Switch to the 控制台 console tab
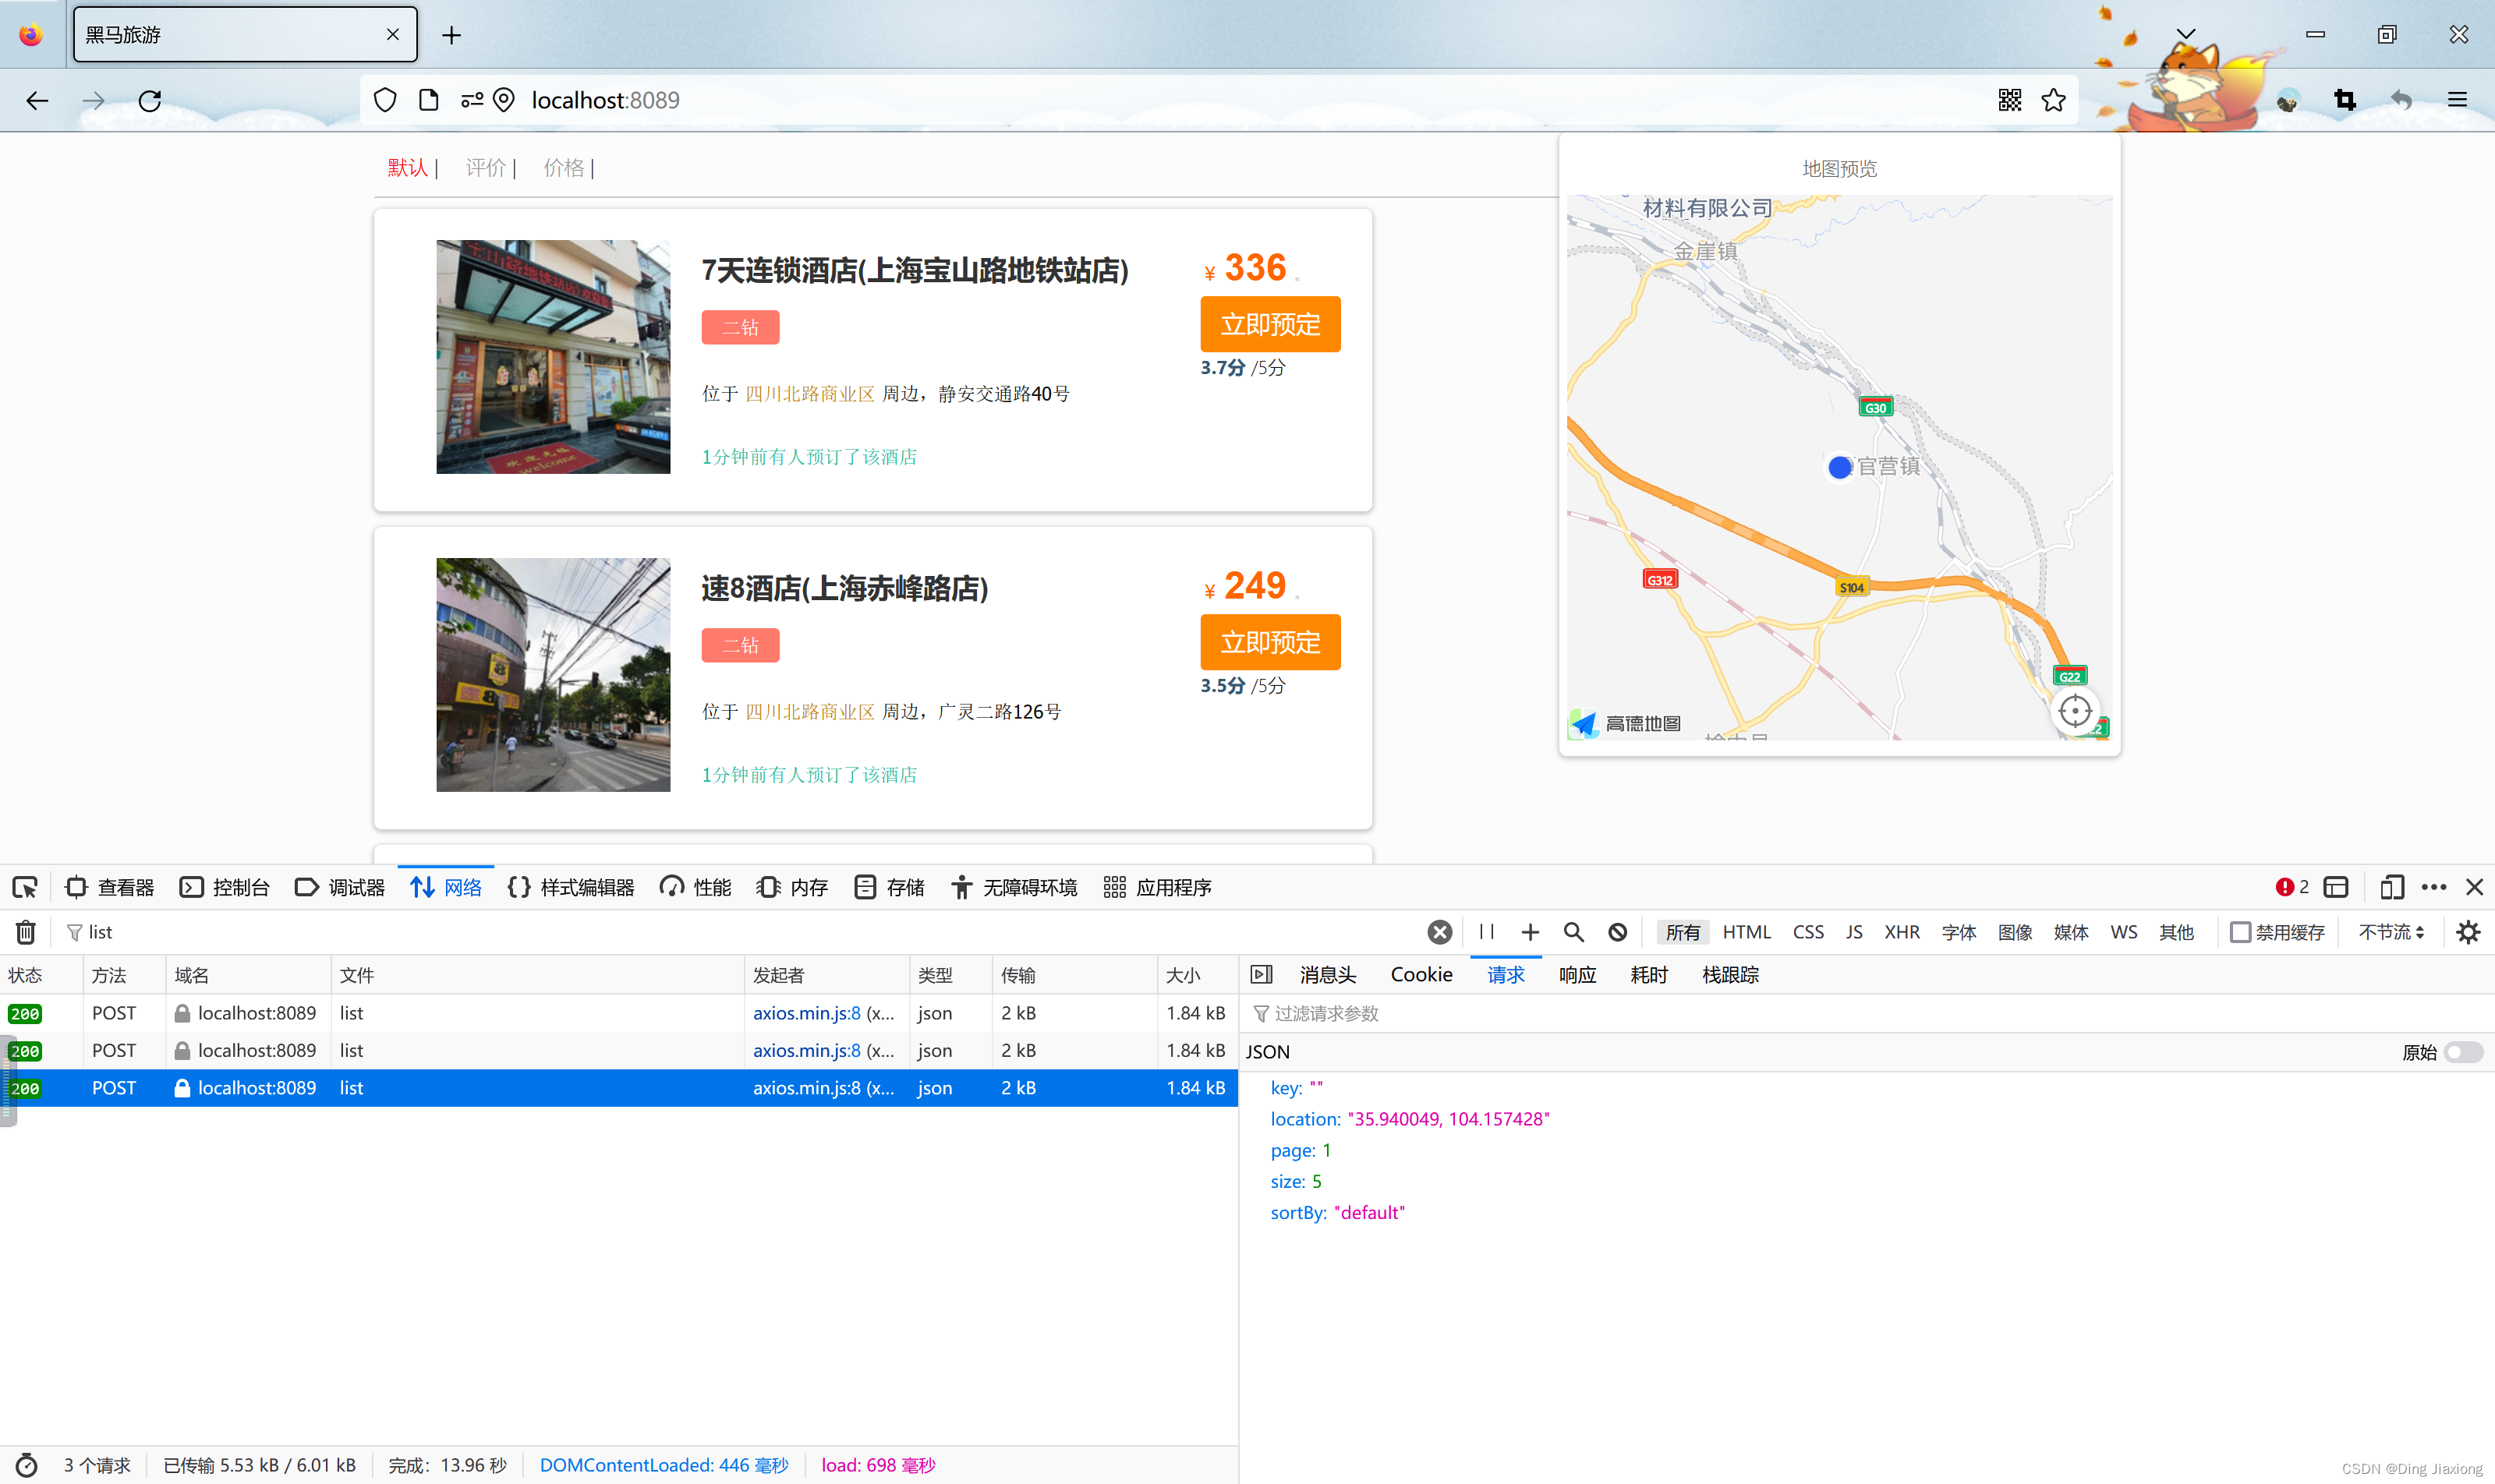2495x1484 pixels. click(225, 887)
